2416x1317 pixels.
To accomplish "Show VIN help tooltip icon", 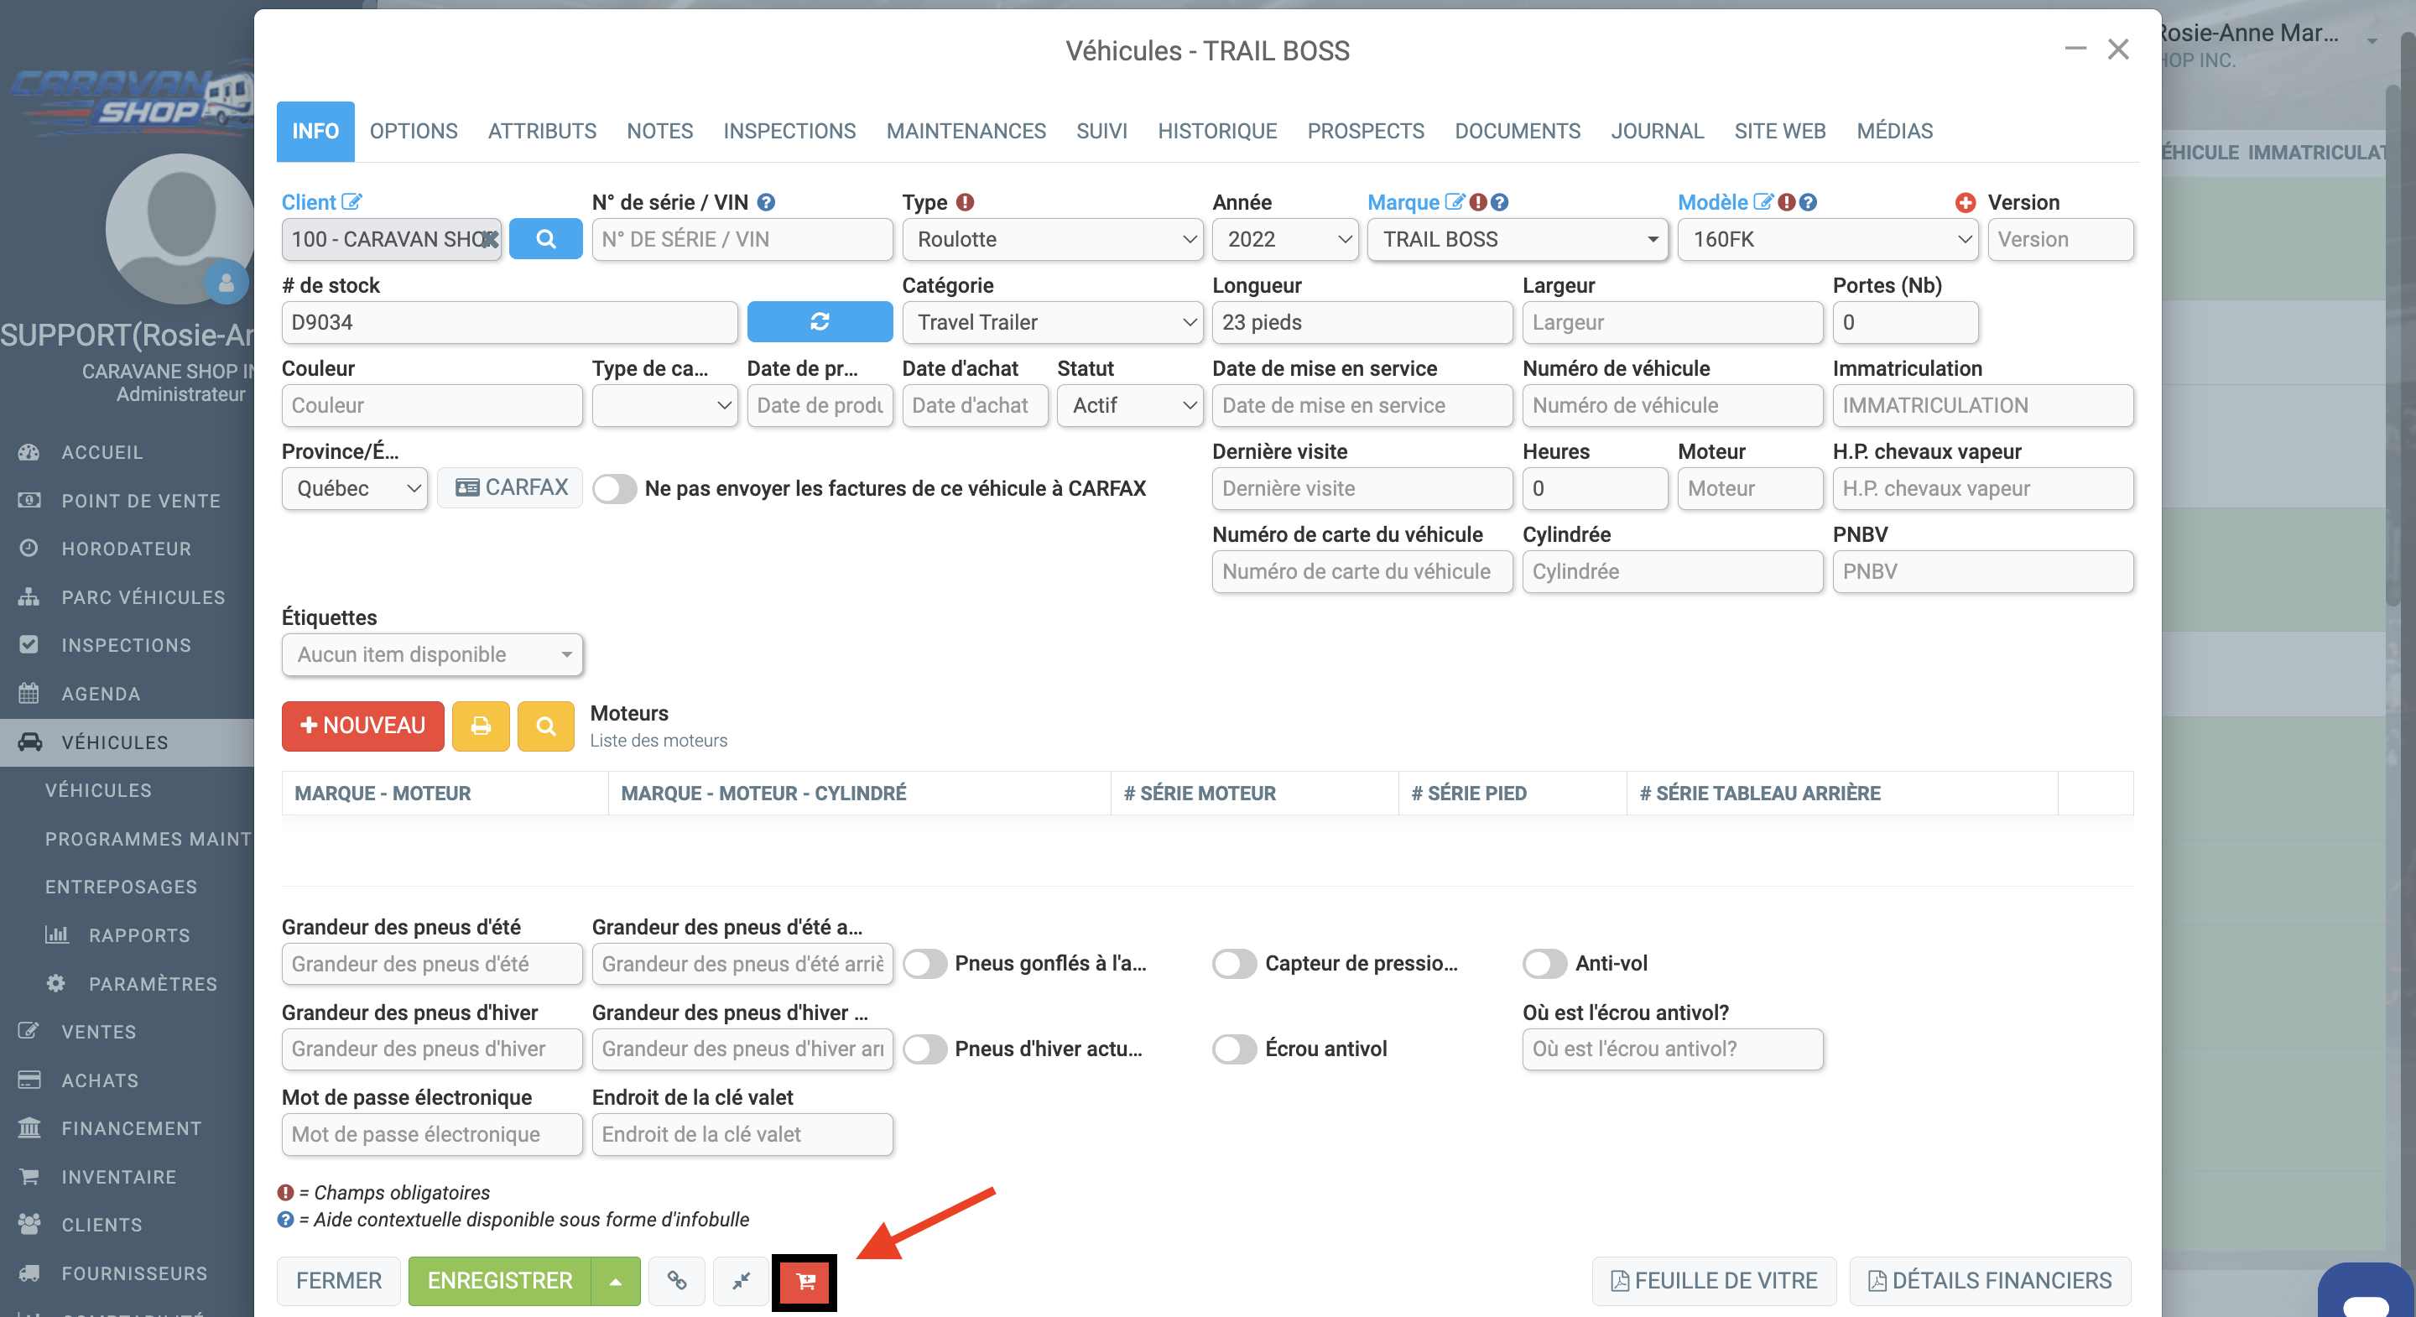I will point(766,201).
